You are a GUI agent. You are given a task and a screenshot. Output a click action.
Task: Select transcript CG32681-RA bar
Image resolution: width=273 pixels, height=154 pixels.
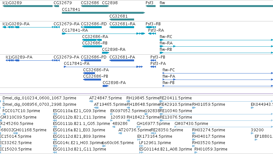point(122,27)
